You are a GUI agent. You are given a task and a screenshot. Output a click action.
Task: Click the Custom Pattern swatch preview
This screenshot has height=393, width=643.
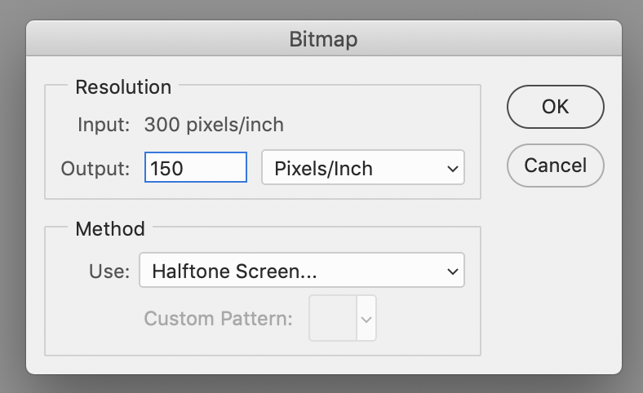coord(333,319)
